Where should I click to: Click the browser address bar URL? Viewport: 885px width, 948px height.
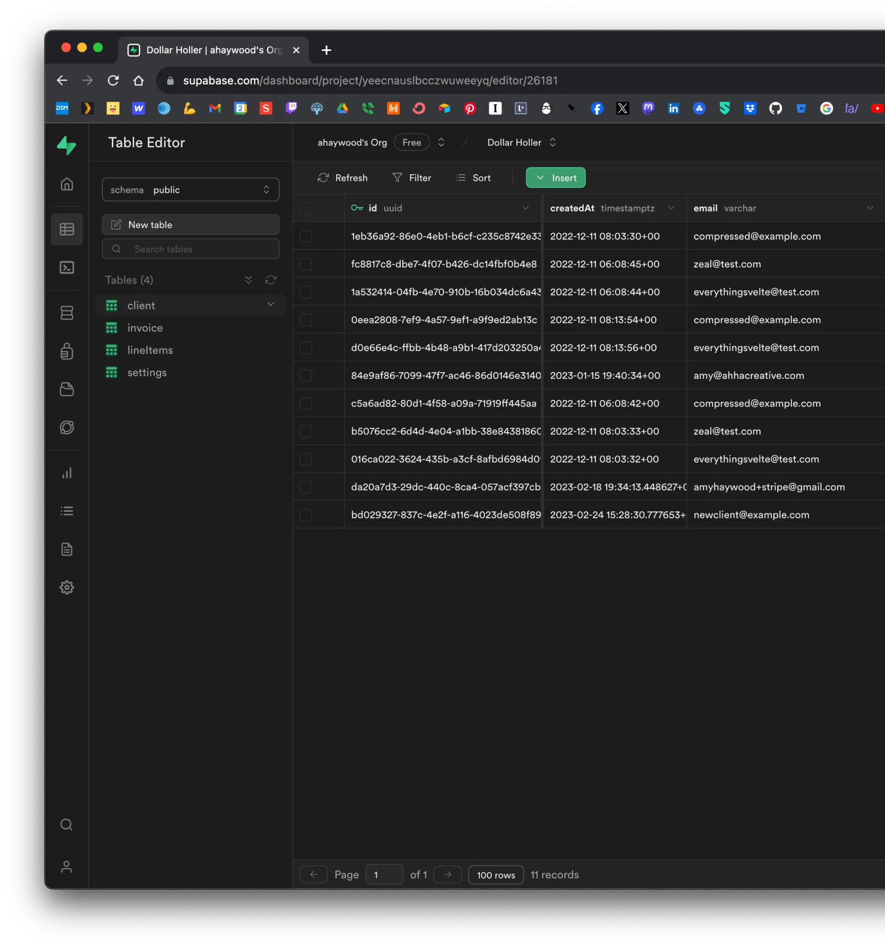(370, 81)
